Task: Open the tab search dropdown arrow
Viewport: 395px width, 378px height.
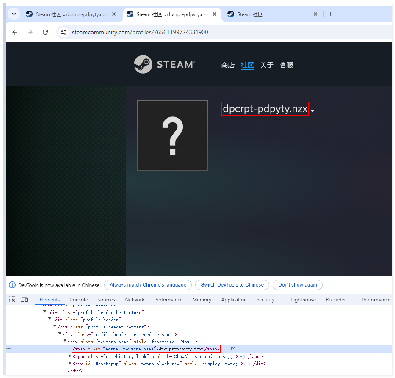Action: (x=14, y=14)
